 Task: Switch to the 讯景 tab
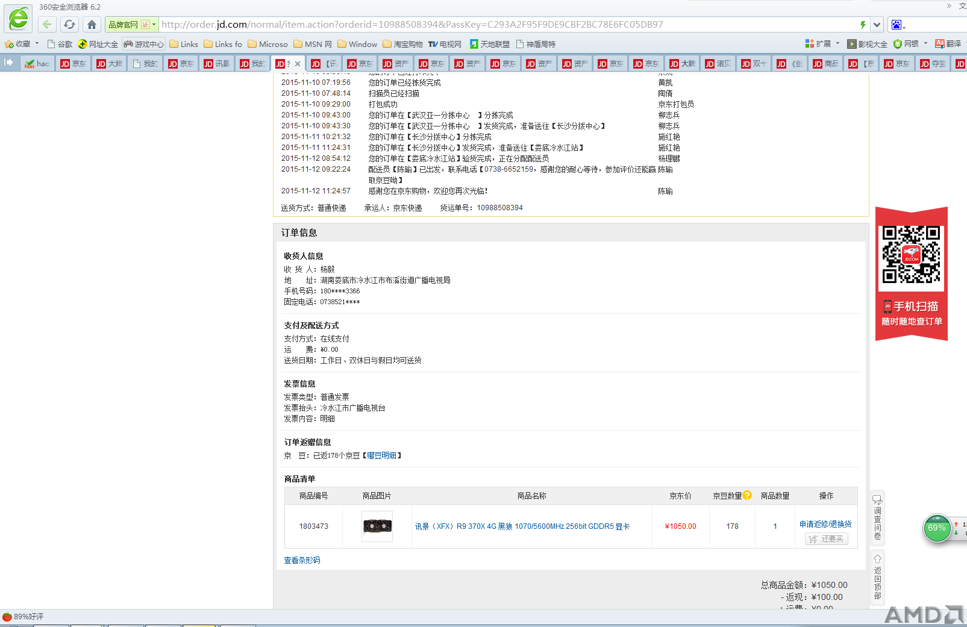click(x=216, y=63)
